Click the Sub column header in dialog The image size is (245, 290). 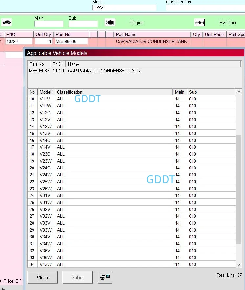pos(211,92)
